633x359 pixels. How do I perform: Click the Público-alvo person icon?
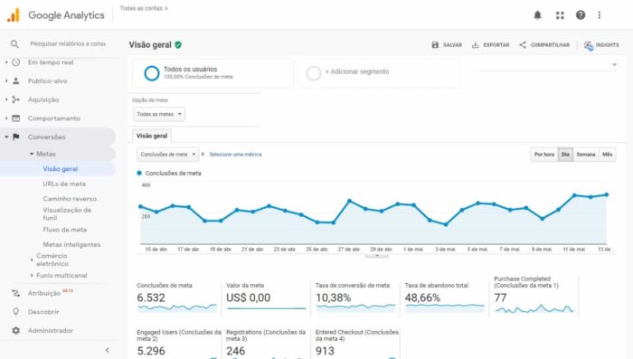click(15, 80)
